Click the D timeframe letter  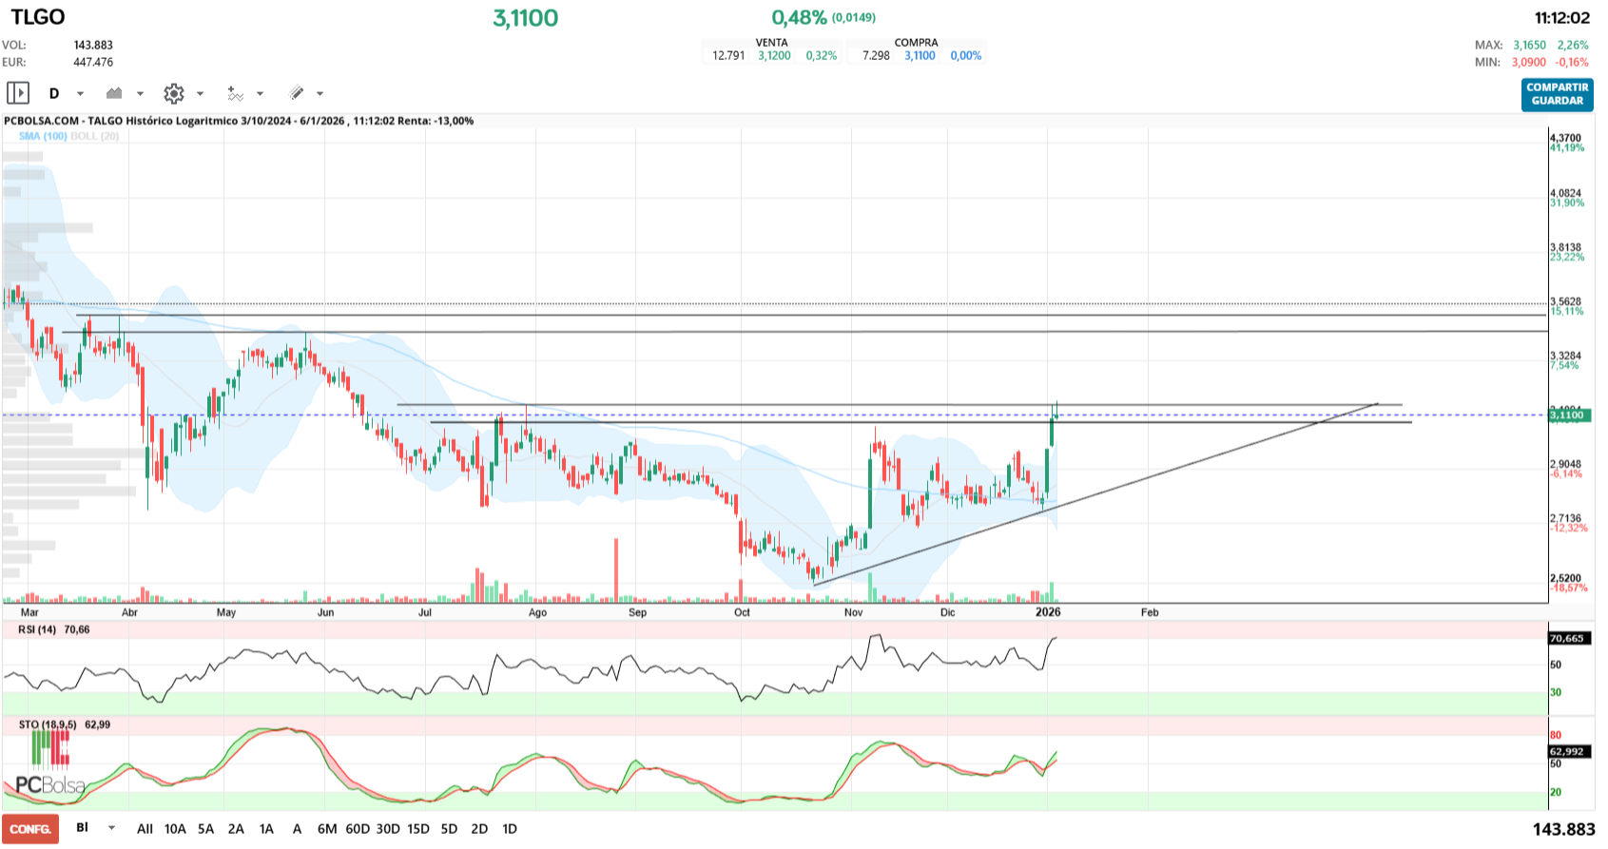click(x=54, y=93)
